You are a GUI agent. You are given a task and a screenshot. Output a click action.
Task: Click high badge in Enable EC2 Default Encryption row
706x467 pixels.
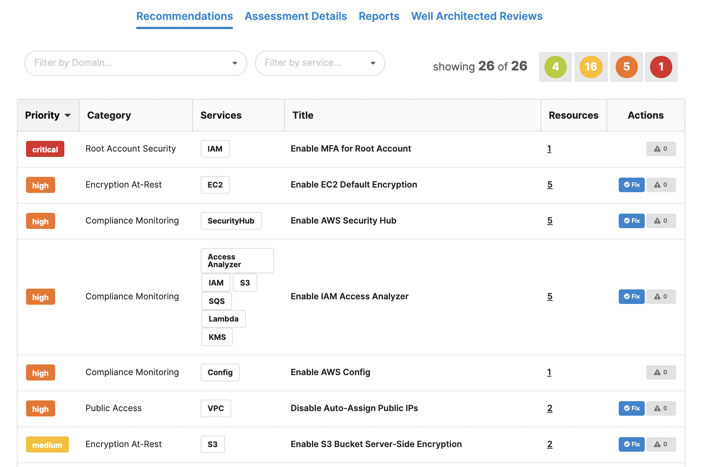click(x=41, y=185)
